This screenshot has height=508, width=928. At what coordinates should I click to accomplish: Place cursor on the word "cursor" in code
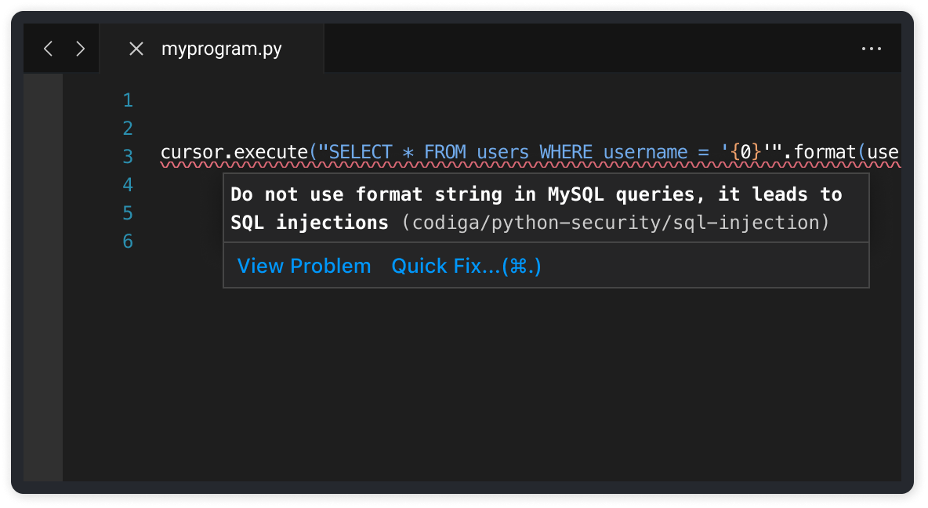192,151
